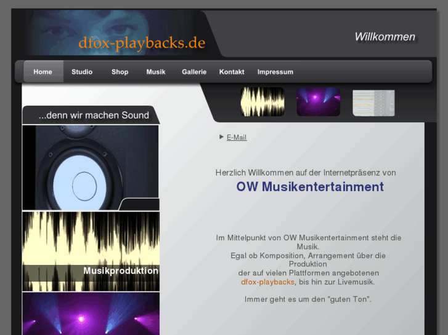The image size is (448, 335).
Task: Open the small waveform thumbnail in header
Action: 263,101
